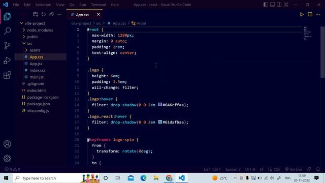Open the Customize Layout icon
This screenshot has height=183, width=325.
click(286, 5)
